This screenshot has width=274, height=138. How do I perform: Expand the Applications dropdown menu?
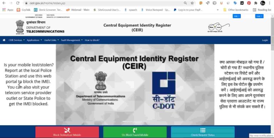tap(34, 40)
